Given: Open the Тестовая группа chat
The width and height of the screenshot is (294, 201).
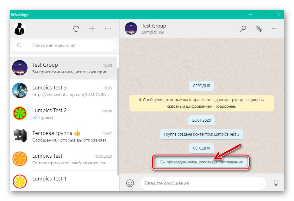Looking at the screenshot, I should [x=63, y=136].
